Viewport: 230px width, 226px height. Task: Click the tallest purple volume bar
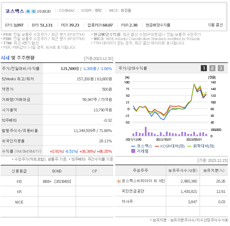[146, 131]
